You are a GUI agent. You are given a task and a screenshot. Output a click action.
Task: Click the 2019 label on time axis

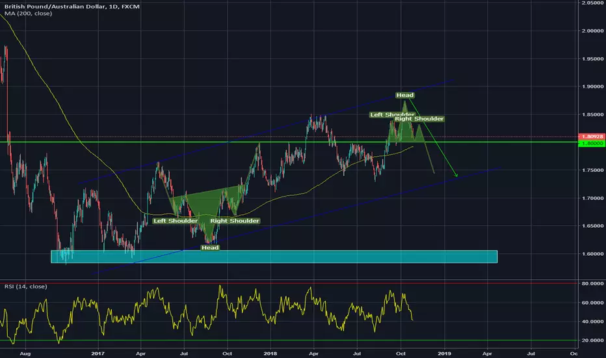tap(445, 353)
